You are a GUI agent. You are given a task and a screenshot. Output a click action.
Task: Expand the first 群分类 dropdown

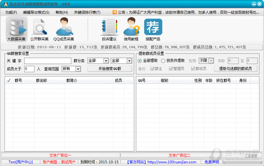[x=106, y=61]
